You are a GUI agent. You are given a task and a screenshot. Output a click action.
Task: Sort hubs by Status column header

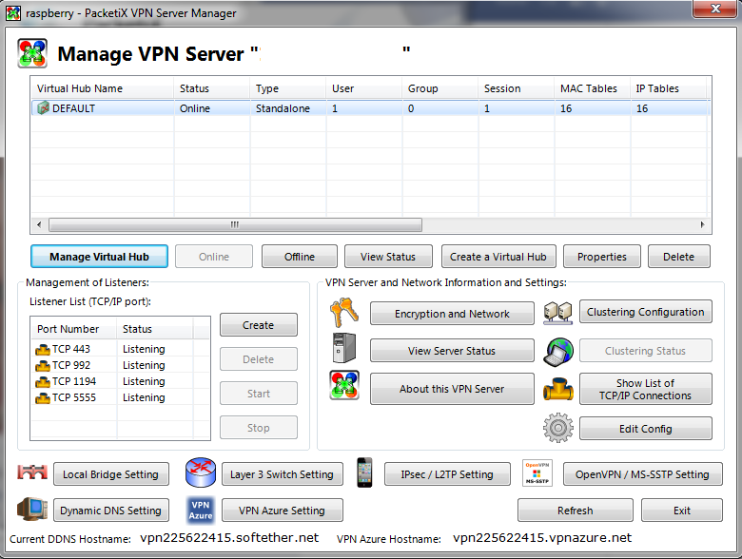pyautogui.click(x=211, y=88)
